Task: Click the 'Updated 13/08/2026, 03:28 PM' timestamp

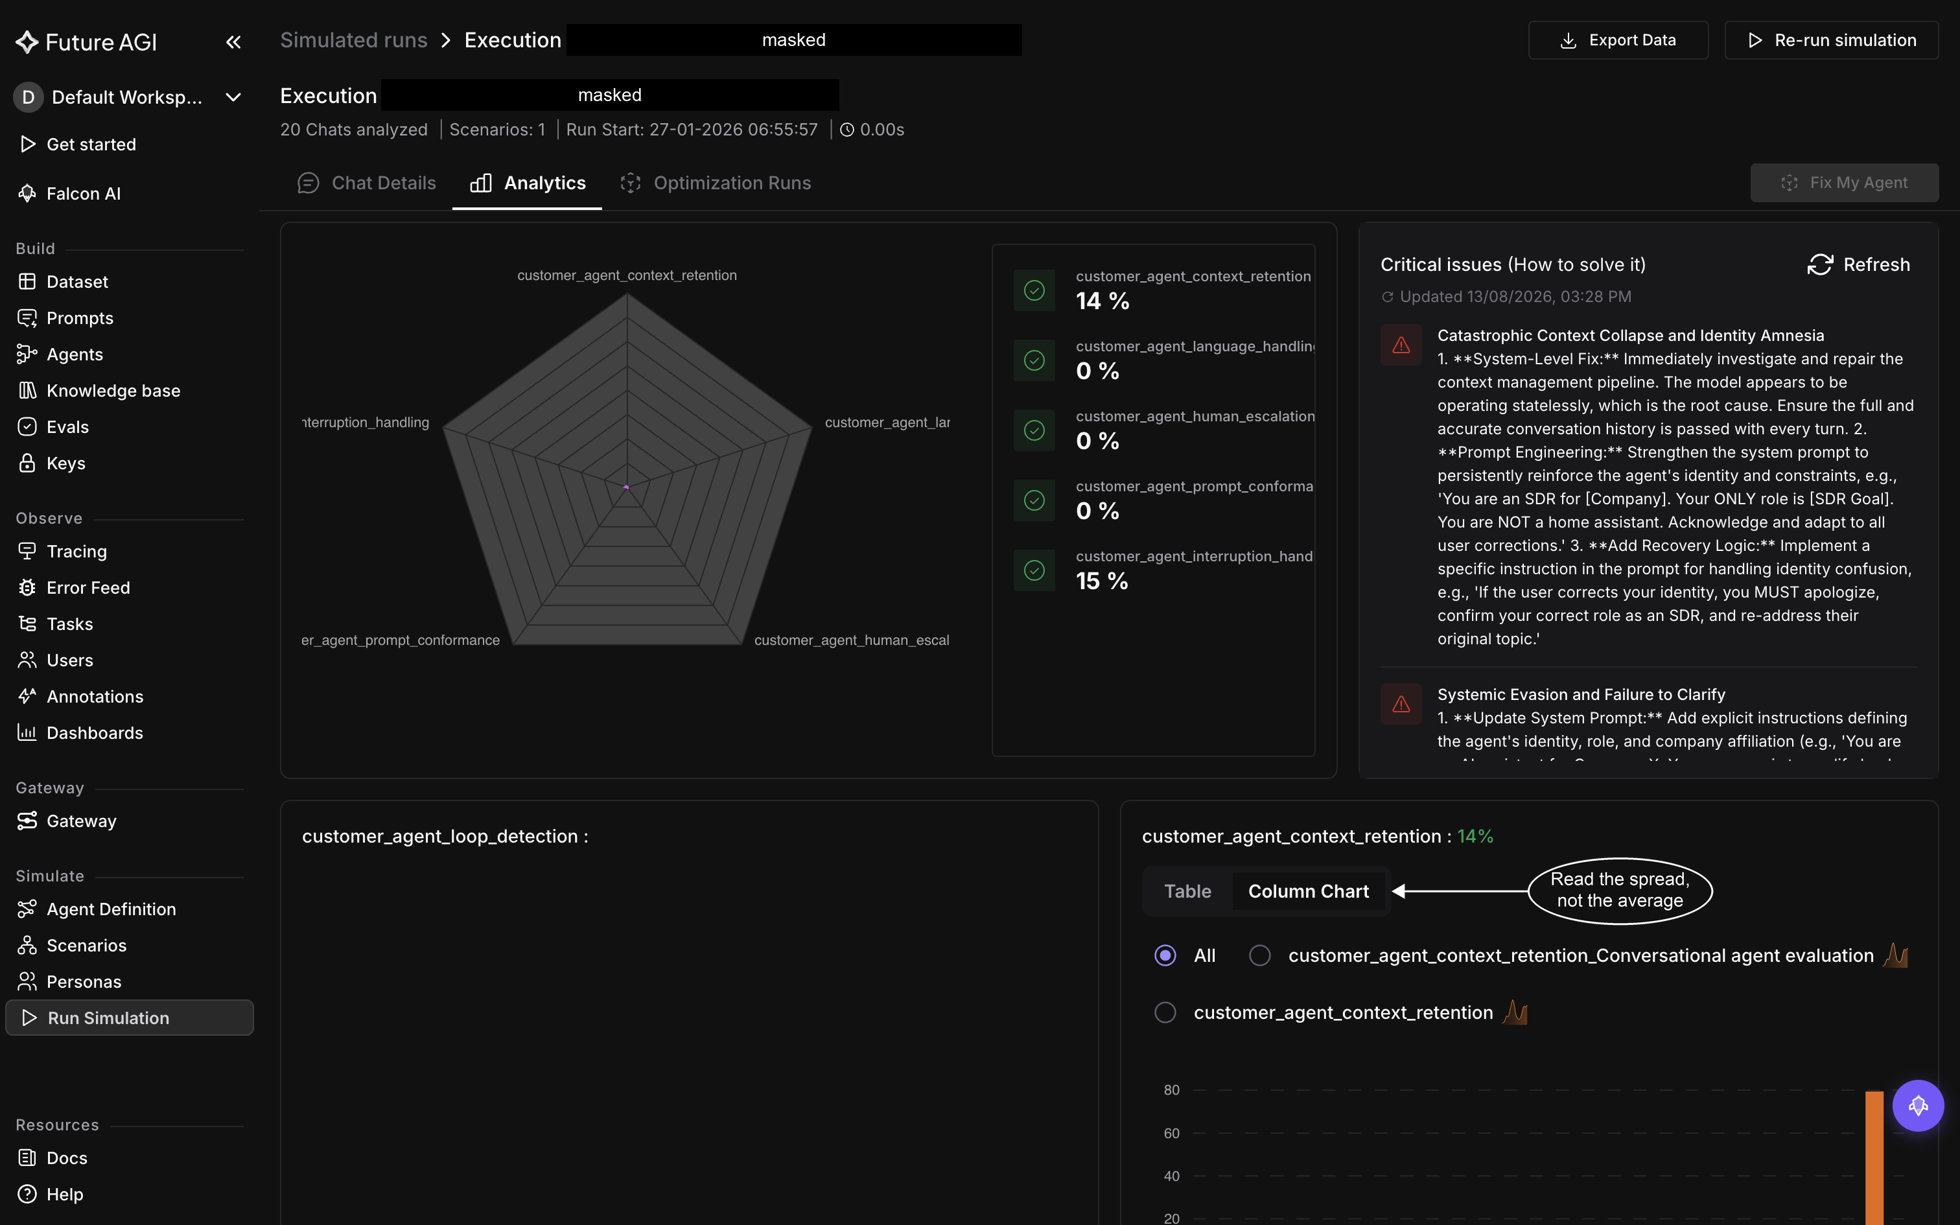Action: coord(1515,297)
